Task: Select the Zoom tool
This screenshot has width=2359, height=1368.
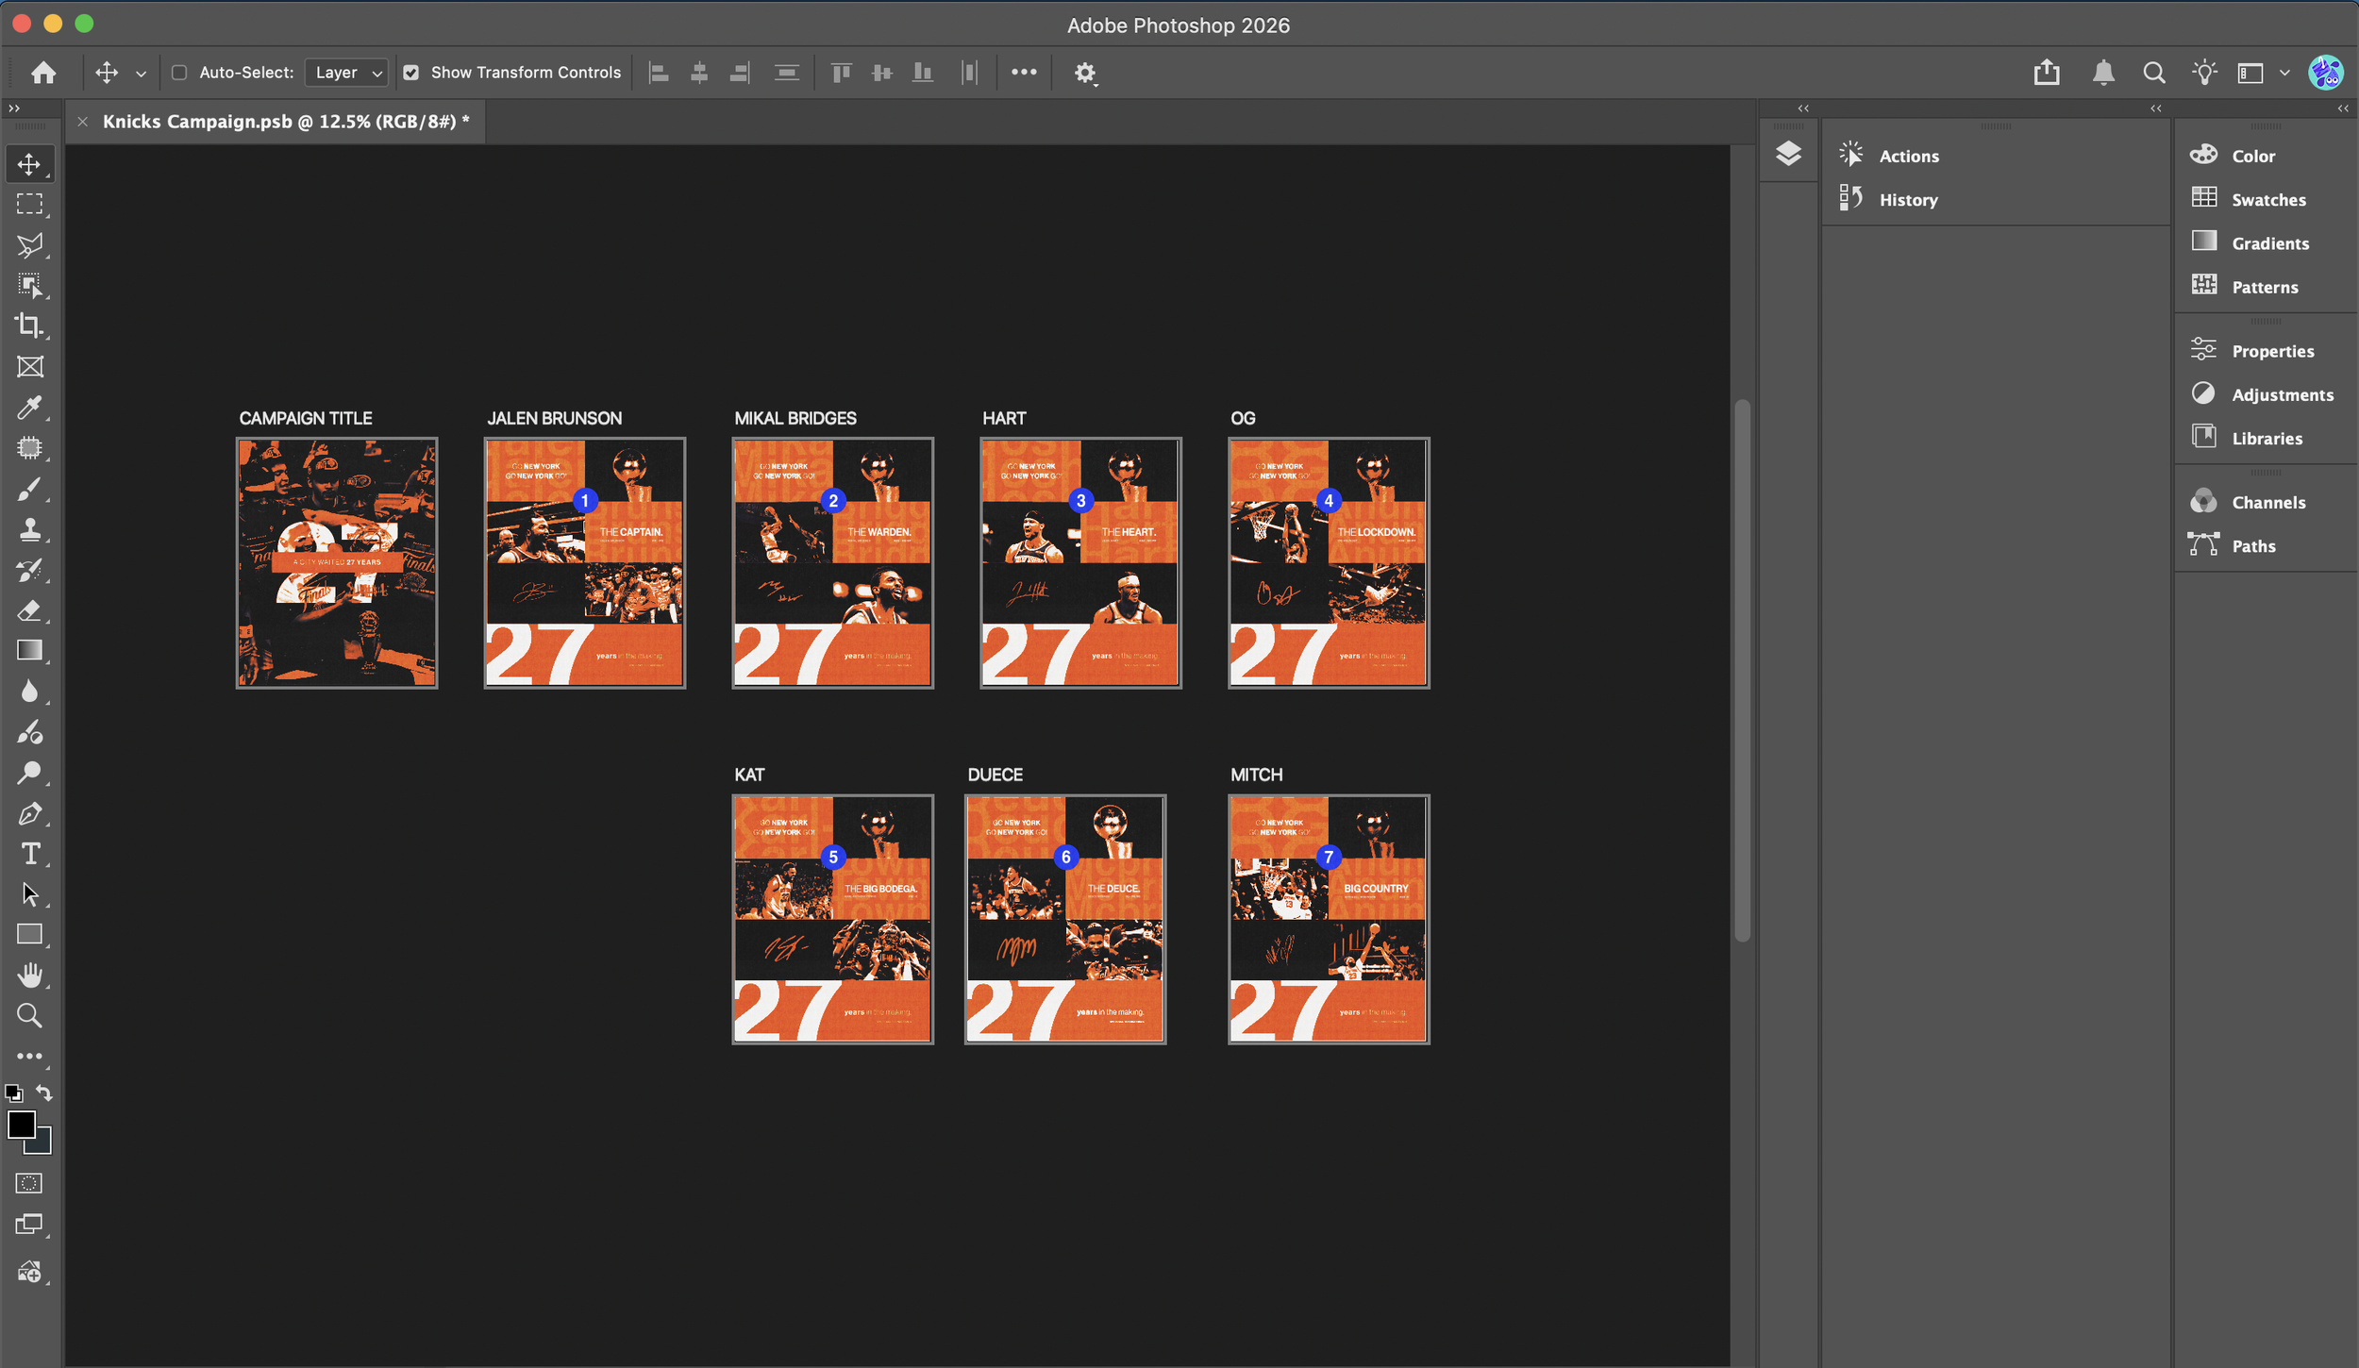Action: coord(29,1015)
